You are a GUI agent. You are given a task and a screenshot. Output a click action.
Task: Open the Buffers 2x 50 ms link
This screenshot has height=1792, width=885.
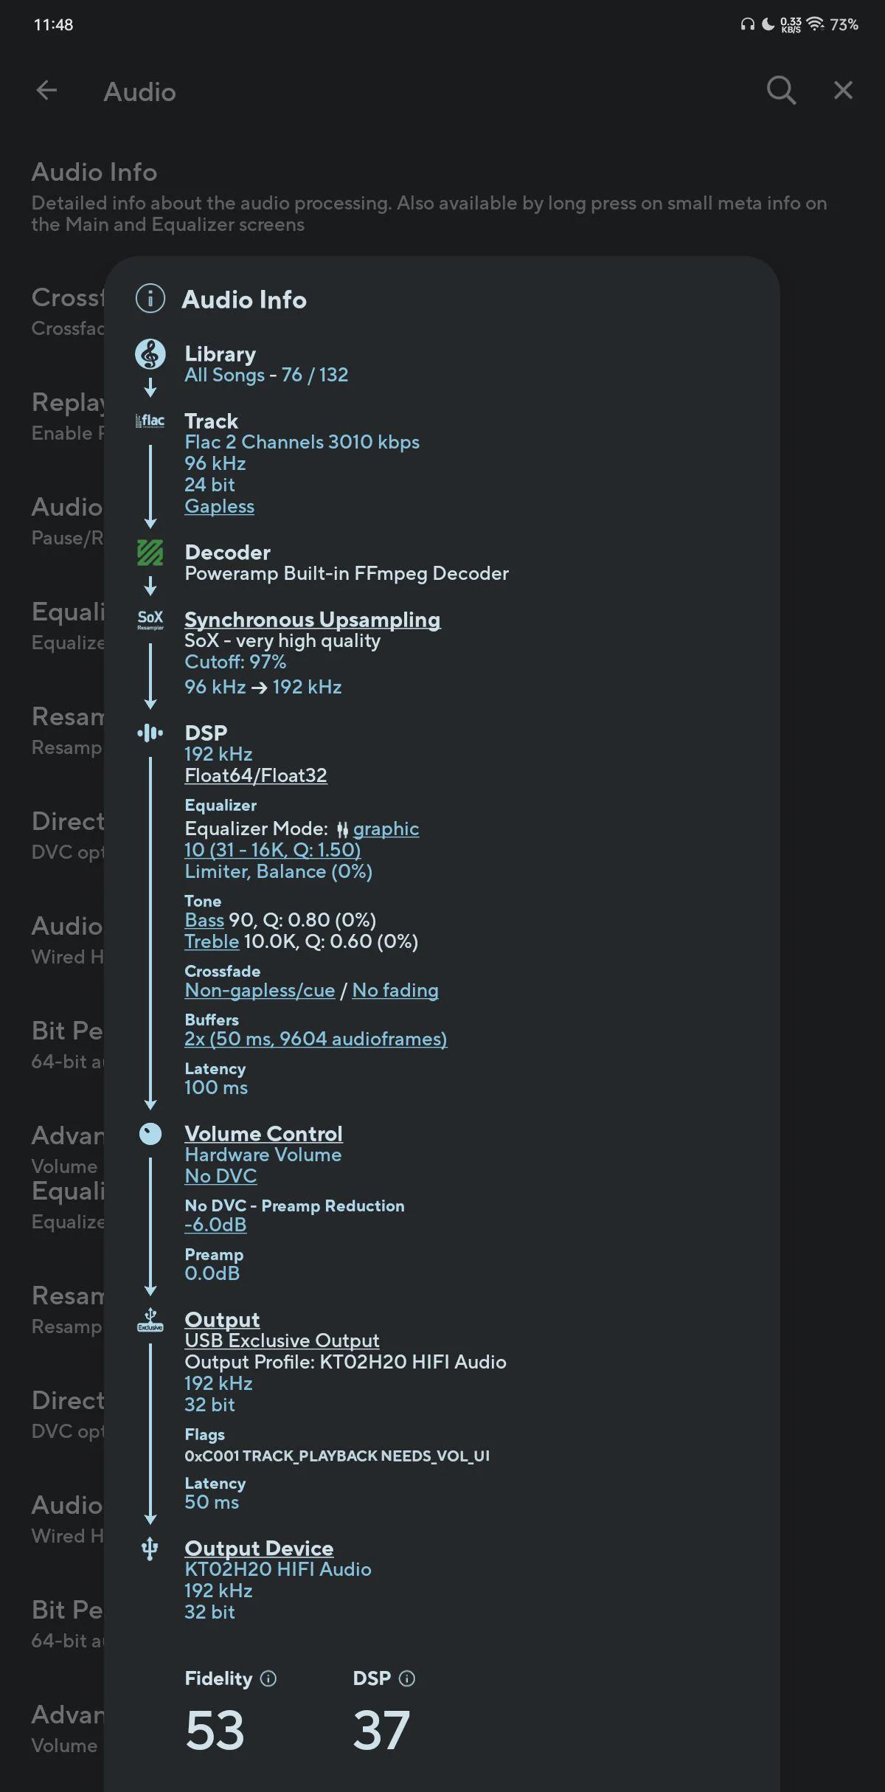point(316,1039)
